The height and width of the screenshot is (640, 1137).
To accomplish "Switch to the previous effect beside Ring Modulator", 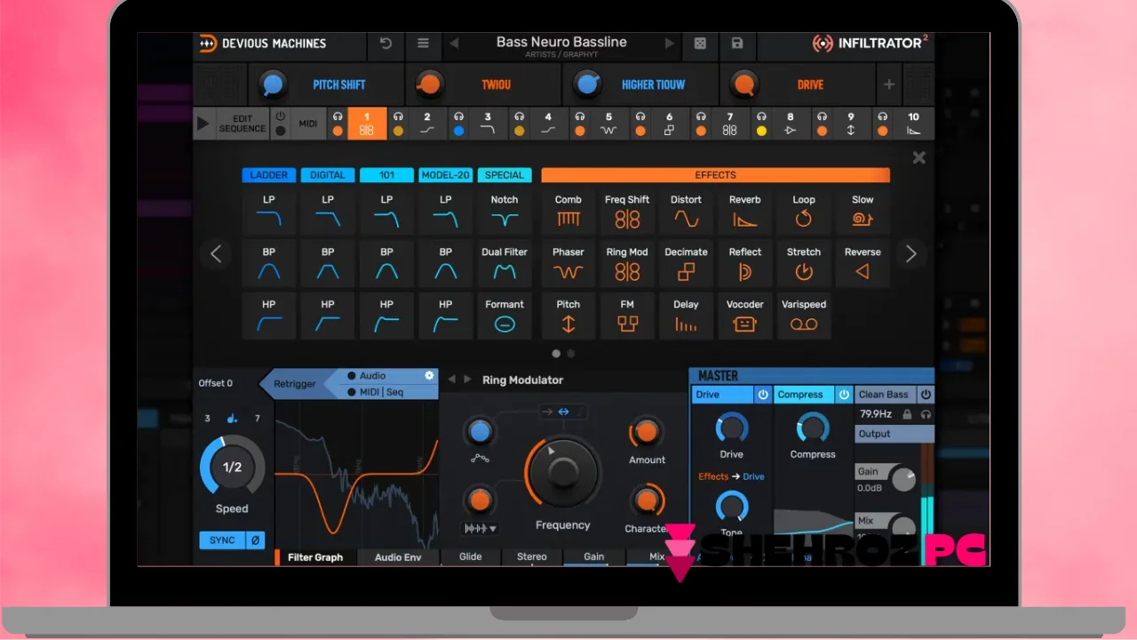I will [451, 380].
